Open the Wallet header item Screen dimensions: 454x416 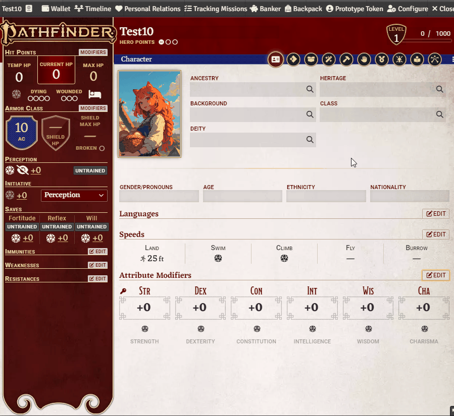coord(56,9)
